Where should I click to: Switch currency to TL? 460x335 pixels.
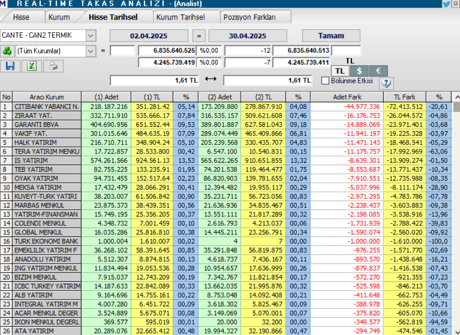pyautogui.click(x=340, y=71)
